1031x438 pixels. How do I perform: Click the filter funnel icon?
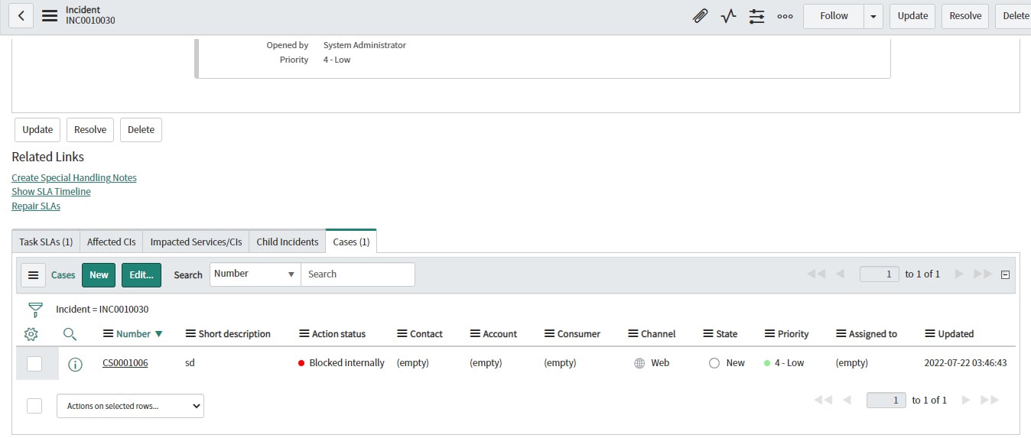(35, 310)
